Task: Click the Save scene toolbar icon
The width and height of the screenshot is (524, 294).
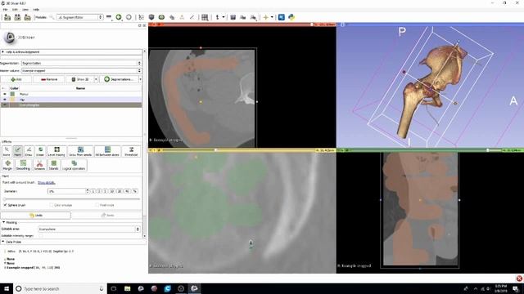Action: pos(27,17)
